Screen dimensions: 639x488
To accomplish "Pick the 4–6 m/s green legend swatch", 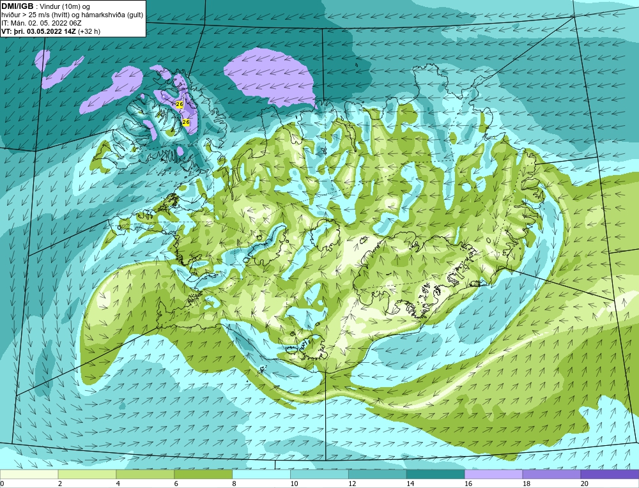I will (x=145, y=474).
